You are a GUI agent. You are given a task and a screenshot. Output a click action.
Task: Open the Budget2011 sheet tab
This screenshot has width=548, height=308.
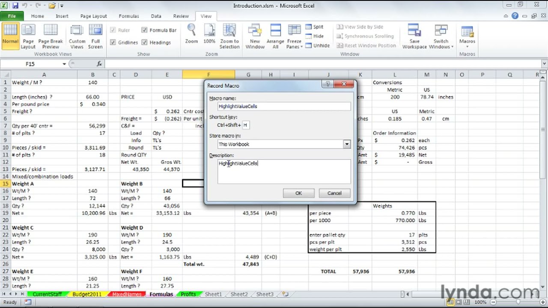coord(87,294)
